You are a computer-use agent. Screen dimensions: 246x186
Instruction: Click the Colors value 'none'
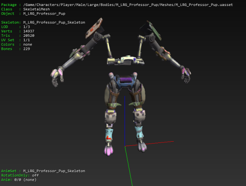coord(28,44)
